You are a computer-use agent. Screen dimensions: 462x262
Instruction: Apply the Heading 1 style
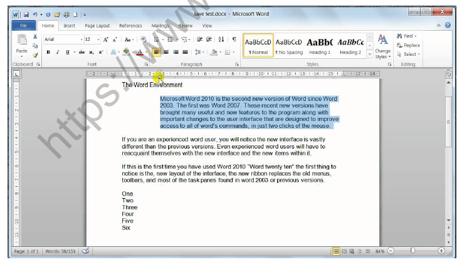tap(320, 45)
